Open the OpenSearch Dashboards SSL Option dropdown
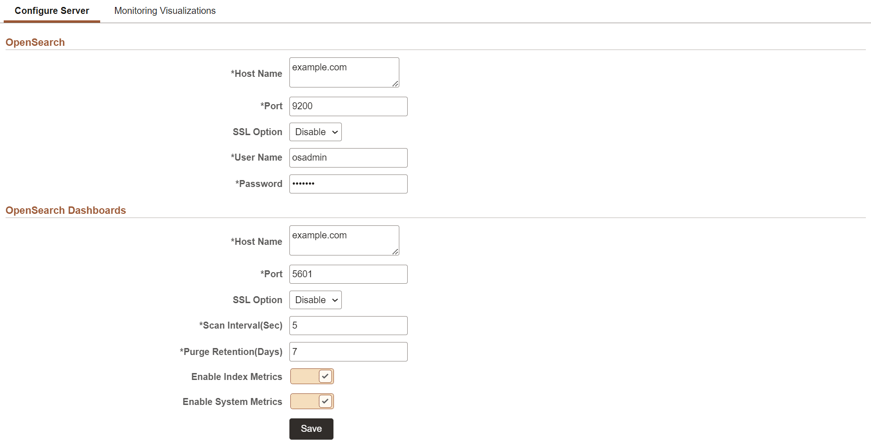 [315, 300]
